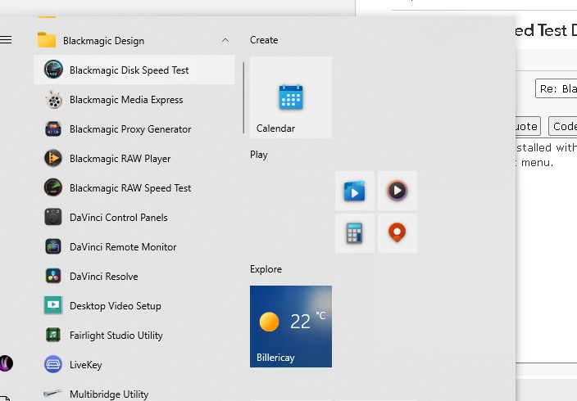577x401 pixels.
Task: Select the "DaVinci Remote Monitor" label
Action: pyautogui.click(x=123, y=247)
